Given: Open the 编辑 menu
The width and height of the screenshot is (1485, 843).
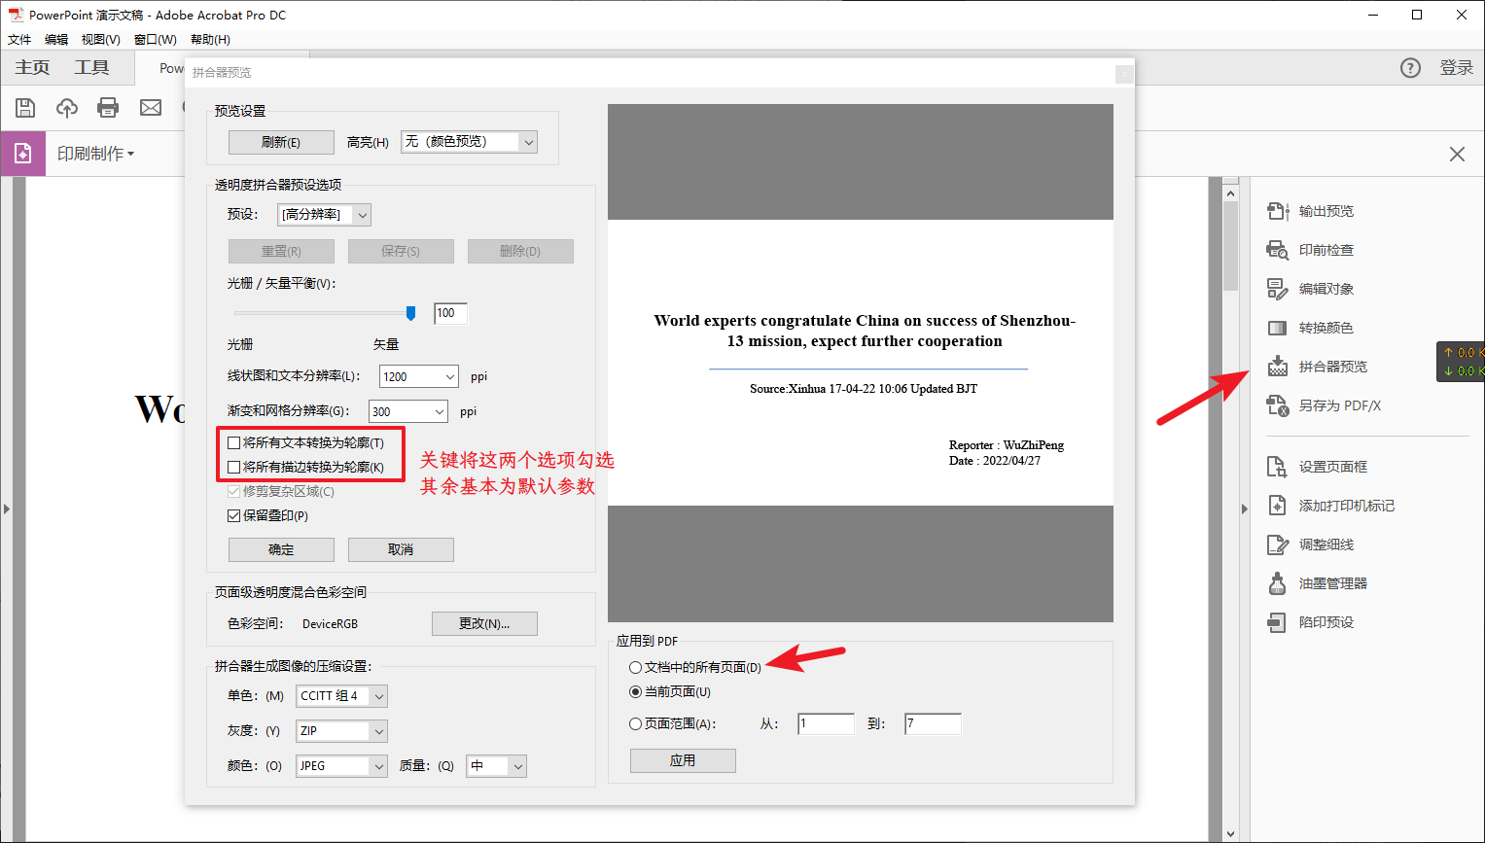Looking at the screenshot, I should tap(55, 39).
